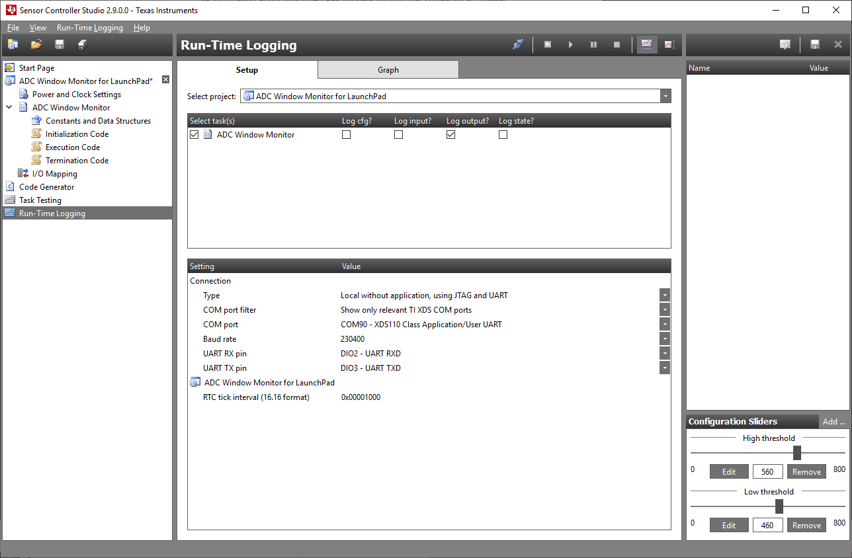852x558 pixels.
Task: Click the save icon in the right panel toolbar
Action: [815, 44]
